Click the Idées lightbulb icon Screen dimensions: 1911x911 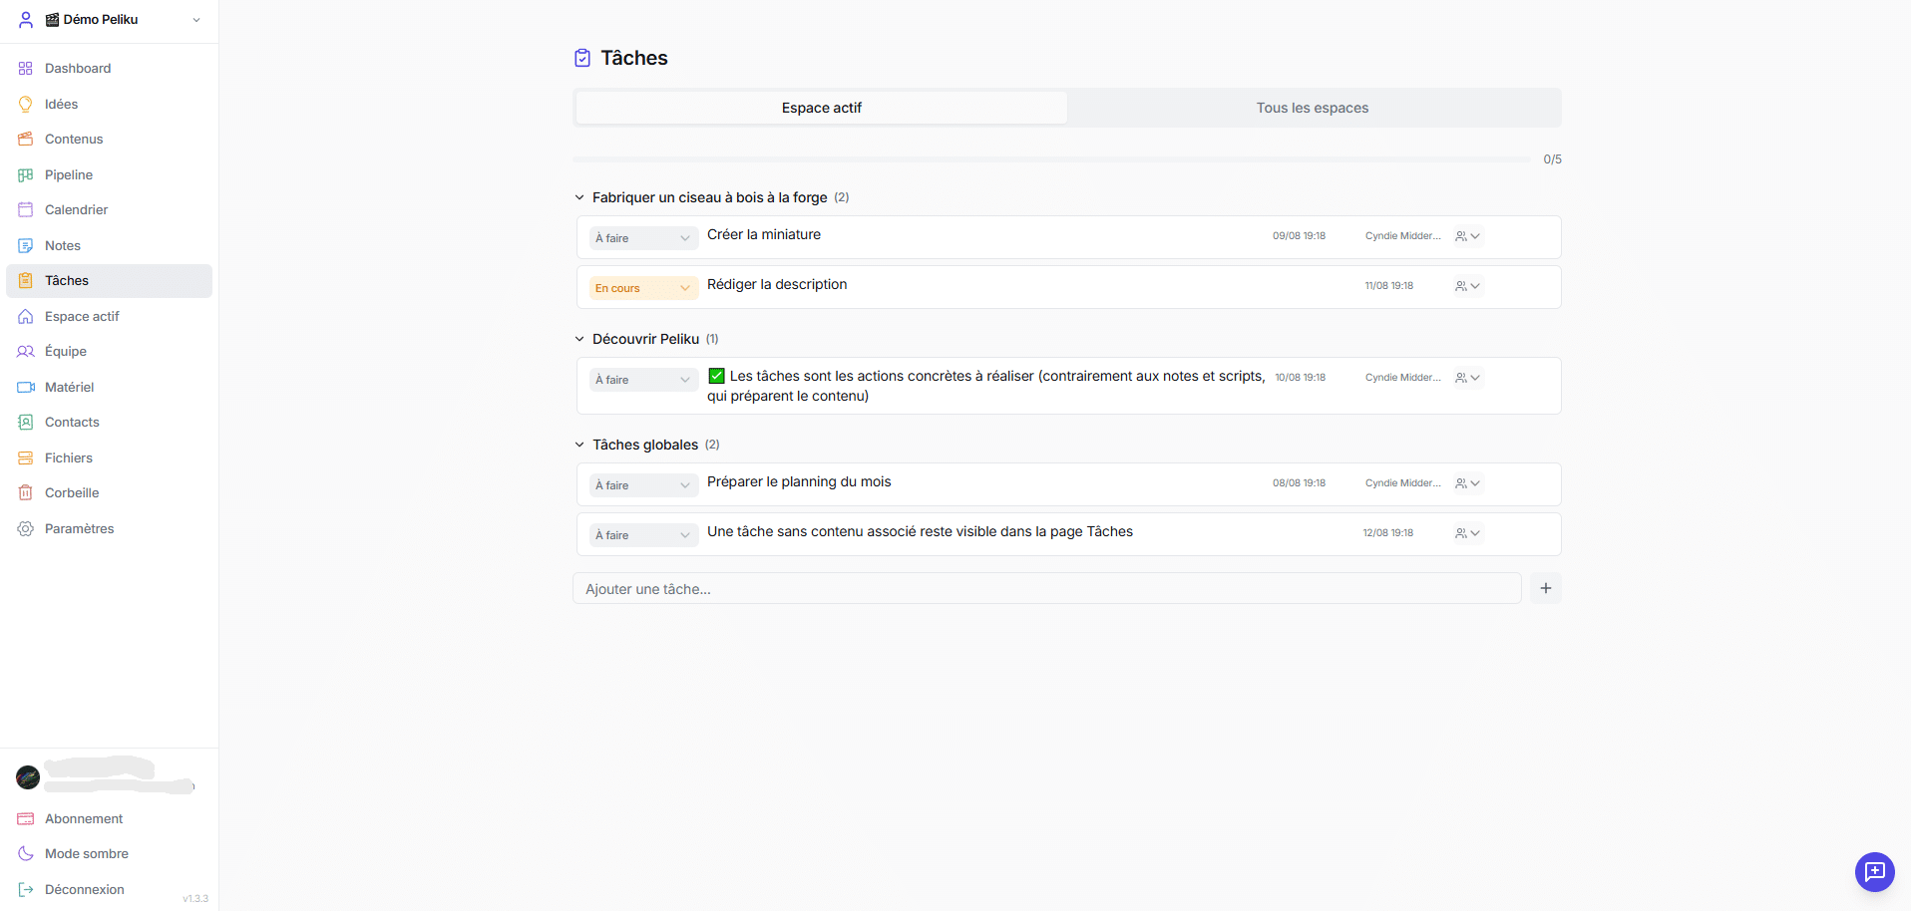point(26,104)
